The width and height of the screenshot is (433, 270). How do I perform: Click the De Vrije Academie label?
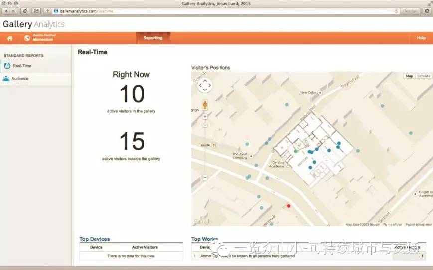[277, 164]
